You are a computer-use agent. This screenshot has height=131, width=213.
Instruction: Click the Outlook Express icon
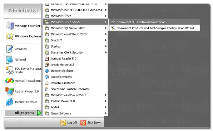coord(47,77)
